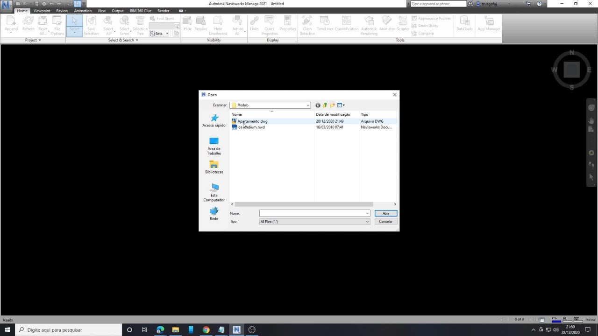This screenshot has height=336, width=598.
Task: Close the Open dialog
Action: tap(395, 95)
